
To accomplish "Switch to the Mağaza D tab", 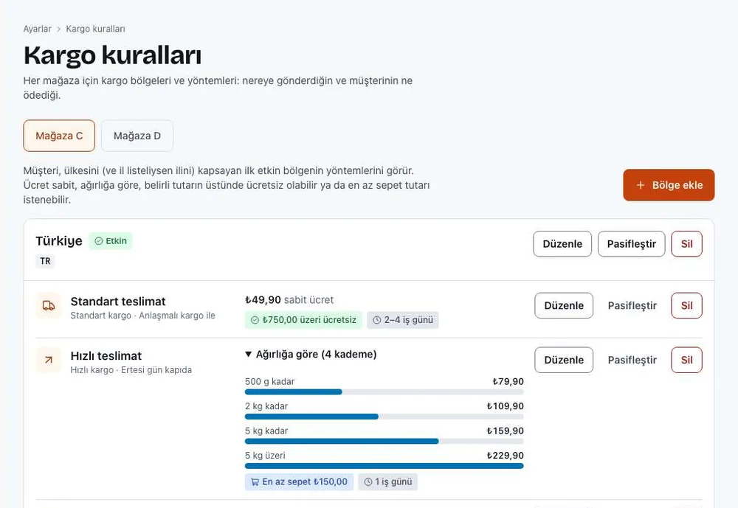I will click(137, 136).
